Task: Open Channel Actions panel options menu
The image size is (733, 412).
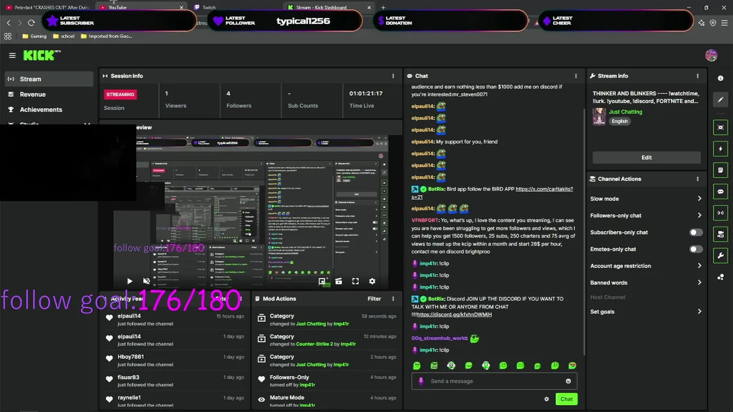Action: pyautogui.click(x=697, y=179)
